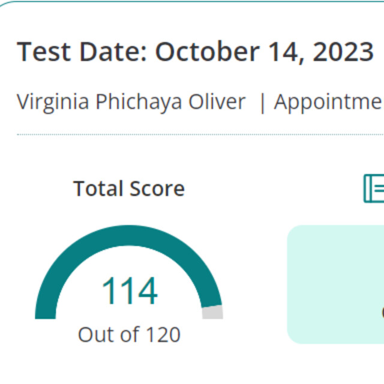Click the surname 'Oliver'

click(x=217, y=101)
